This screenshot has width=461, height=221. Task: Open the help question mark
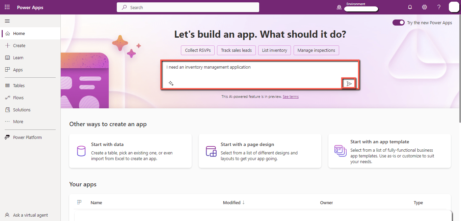tap(439, 7)
